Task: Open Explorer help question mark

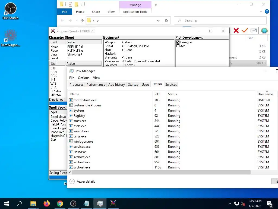Action: tap(267, 11)
